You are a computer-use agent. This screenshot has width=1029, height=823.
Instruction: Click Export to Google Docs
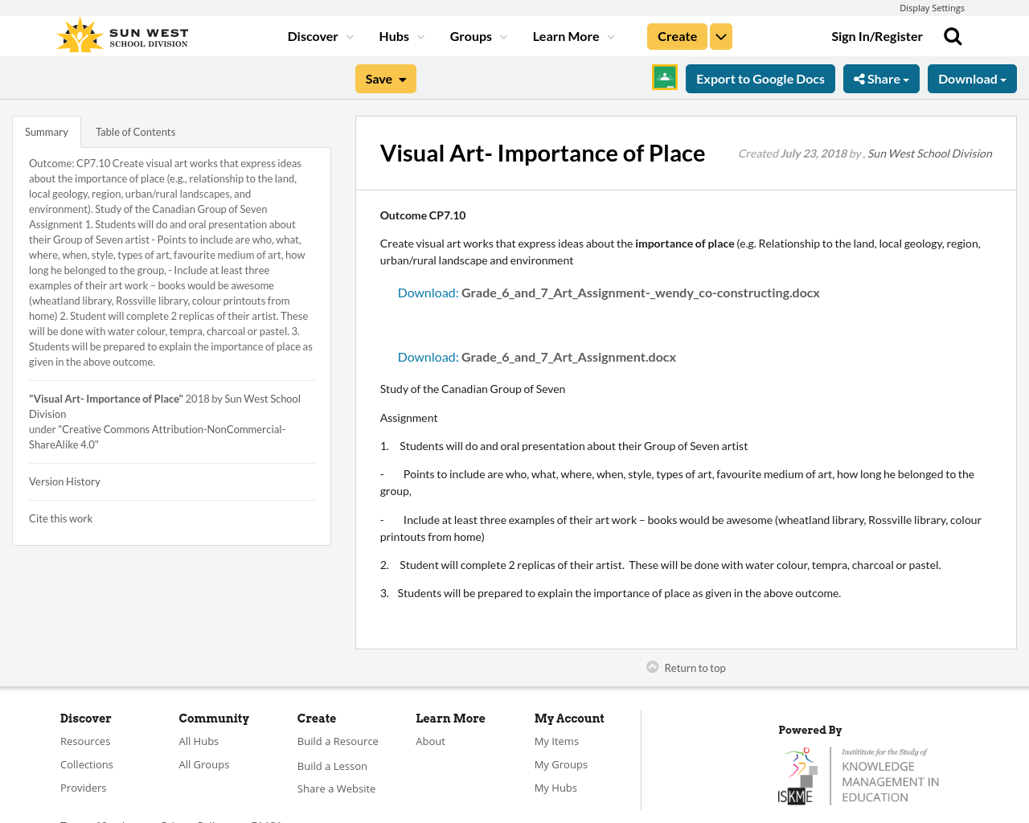point(760,78)
